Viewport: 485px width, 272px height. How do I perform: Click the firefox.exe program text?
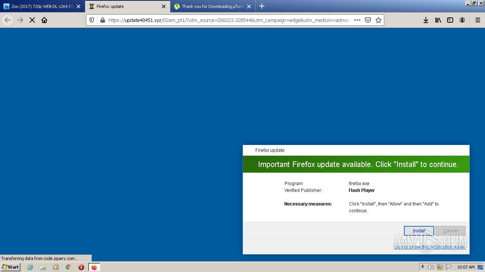click(x=359, y=184)
